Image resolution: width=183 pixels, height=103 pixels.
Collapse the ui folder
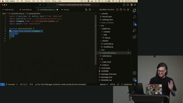(x=100, y=59)
